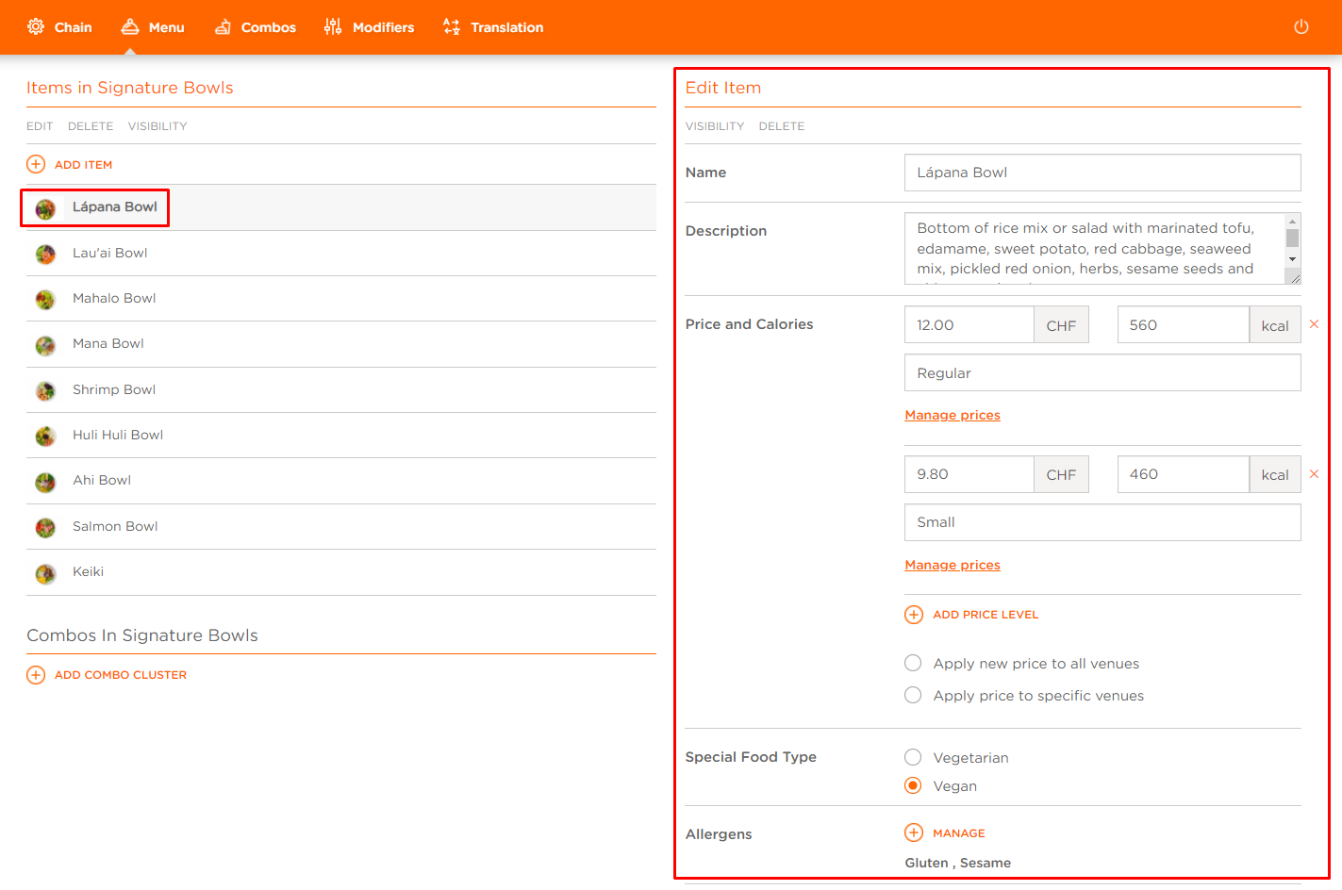Select Salmon Bowl from the item list
1342x890 pixels.
pyautogui.click(x=115, y=526)
